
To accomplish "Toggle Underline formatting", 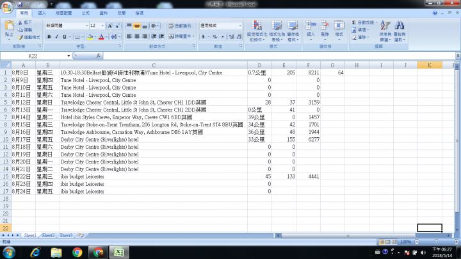I will click(65, 37).
